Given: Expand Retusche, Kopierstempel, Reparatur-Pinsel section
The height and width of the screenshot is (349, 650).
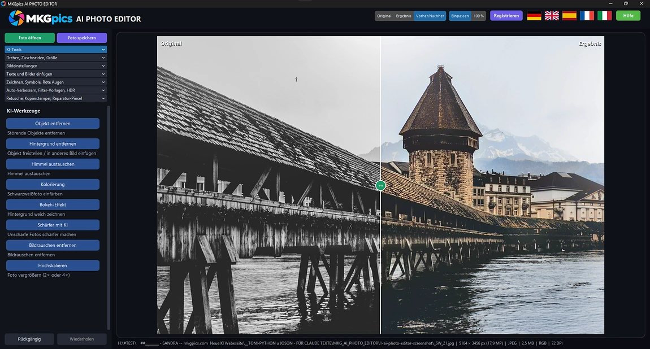Looking at the screenshot, I should pyautogui.click(x=55, y=98).
